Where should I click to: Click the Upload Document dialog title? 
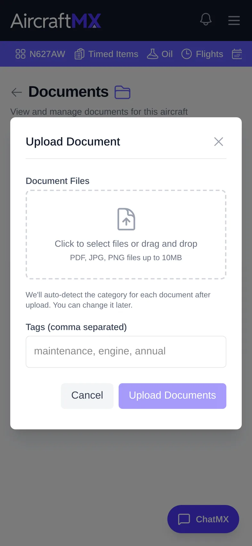[73, 142]
